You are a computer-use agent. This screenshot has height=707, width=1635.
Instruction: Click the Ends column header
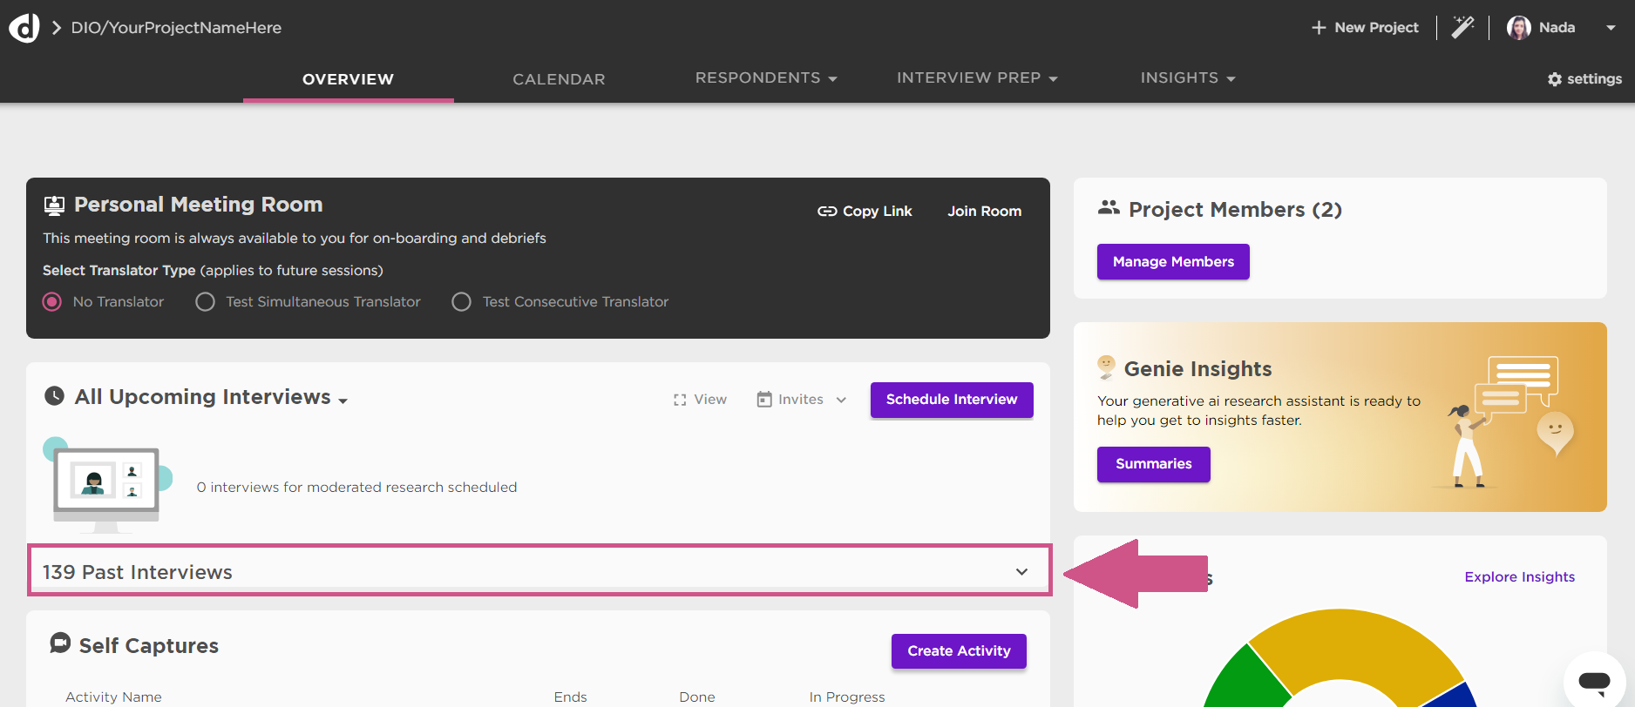click(570, 697)
